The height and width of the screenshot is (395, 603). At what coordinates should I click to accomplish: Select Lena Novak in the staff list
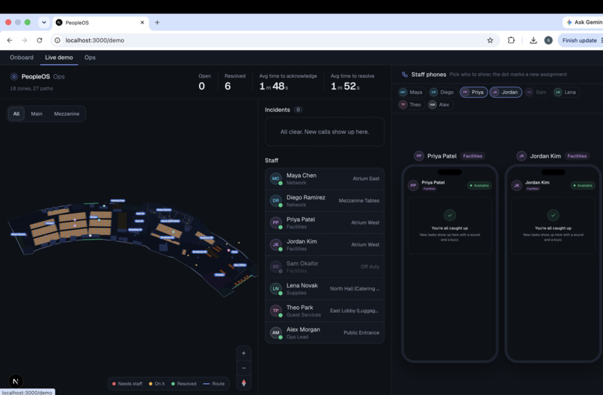pyautogui.click(x=325, y=289)
